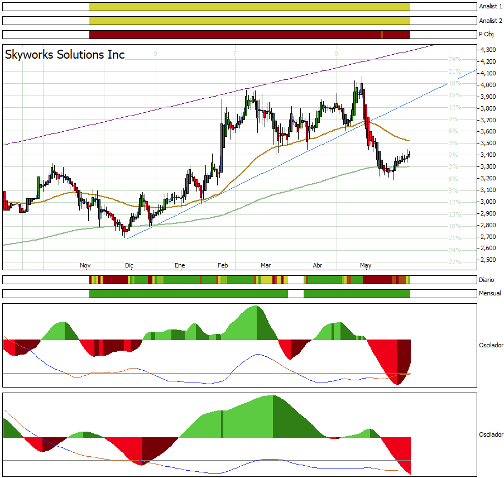
Task: Click the 4,300 price axis label
Action: click(x=488, y=50)
